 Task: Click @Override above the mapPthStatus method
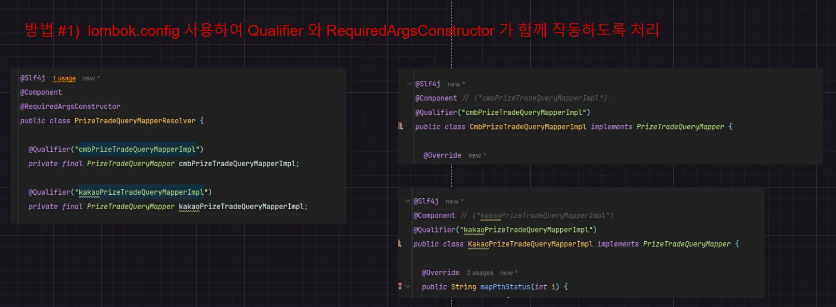pos(441,273)
